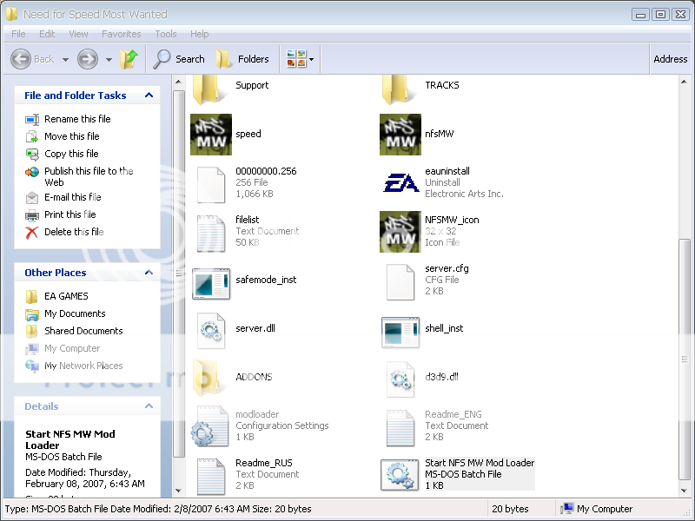The width and height of the screenshot is (695, 521).
Task: Collapse the File and Folder Tasks panel
Action: (149, 96)
